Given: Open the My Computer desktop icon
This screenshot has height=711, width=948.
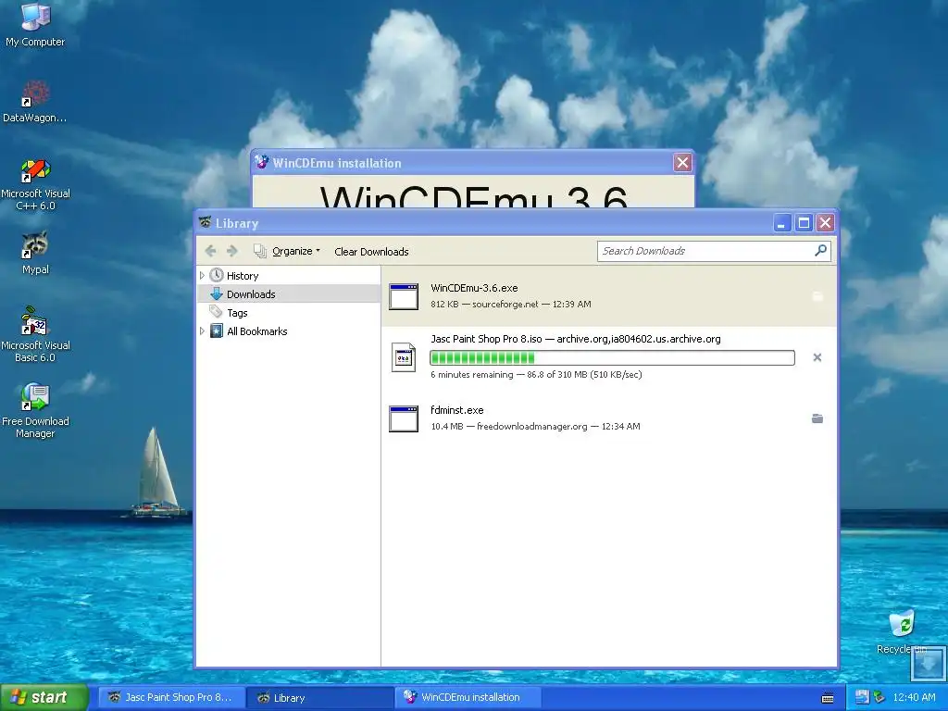Looking at the screenshot, I should [35, 24].
